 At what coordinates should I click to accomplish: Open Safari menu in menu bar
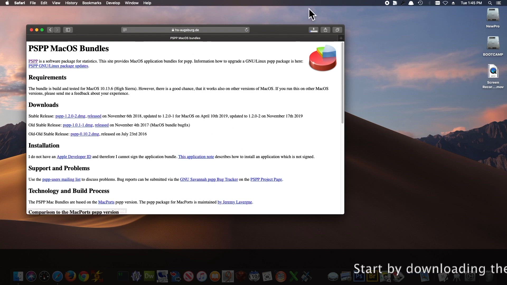[x=20, y=3]
